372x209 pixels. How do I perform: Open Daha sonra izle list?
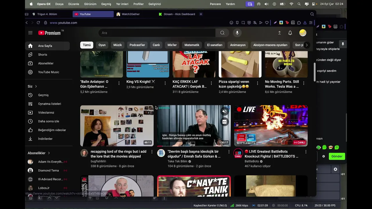point(47,121)
